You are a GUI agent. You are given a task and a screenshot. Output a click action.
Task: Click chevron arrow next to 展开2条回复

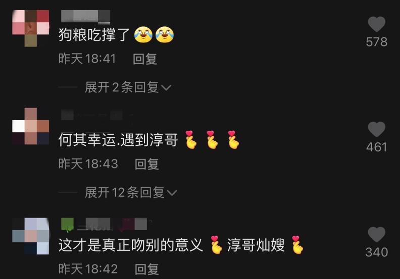click(x=166, y=88)
